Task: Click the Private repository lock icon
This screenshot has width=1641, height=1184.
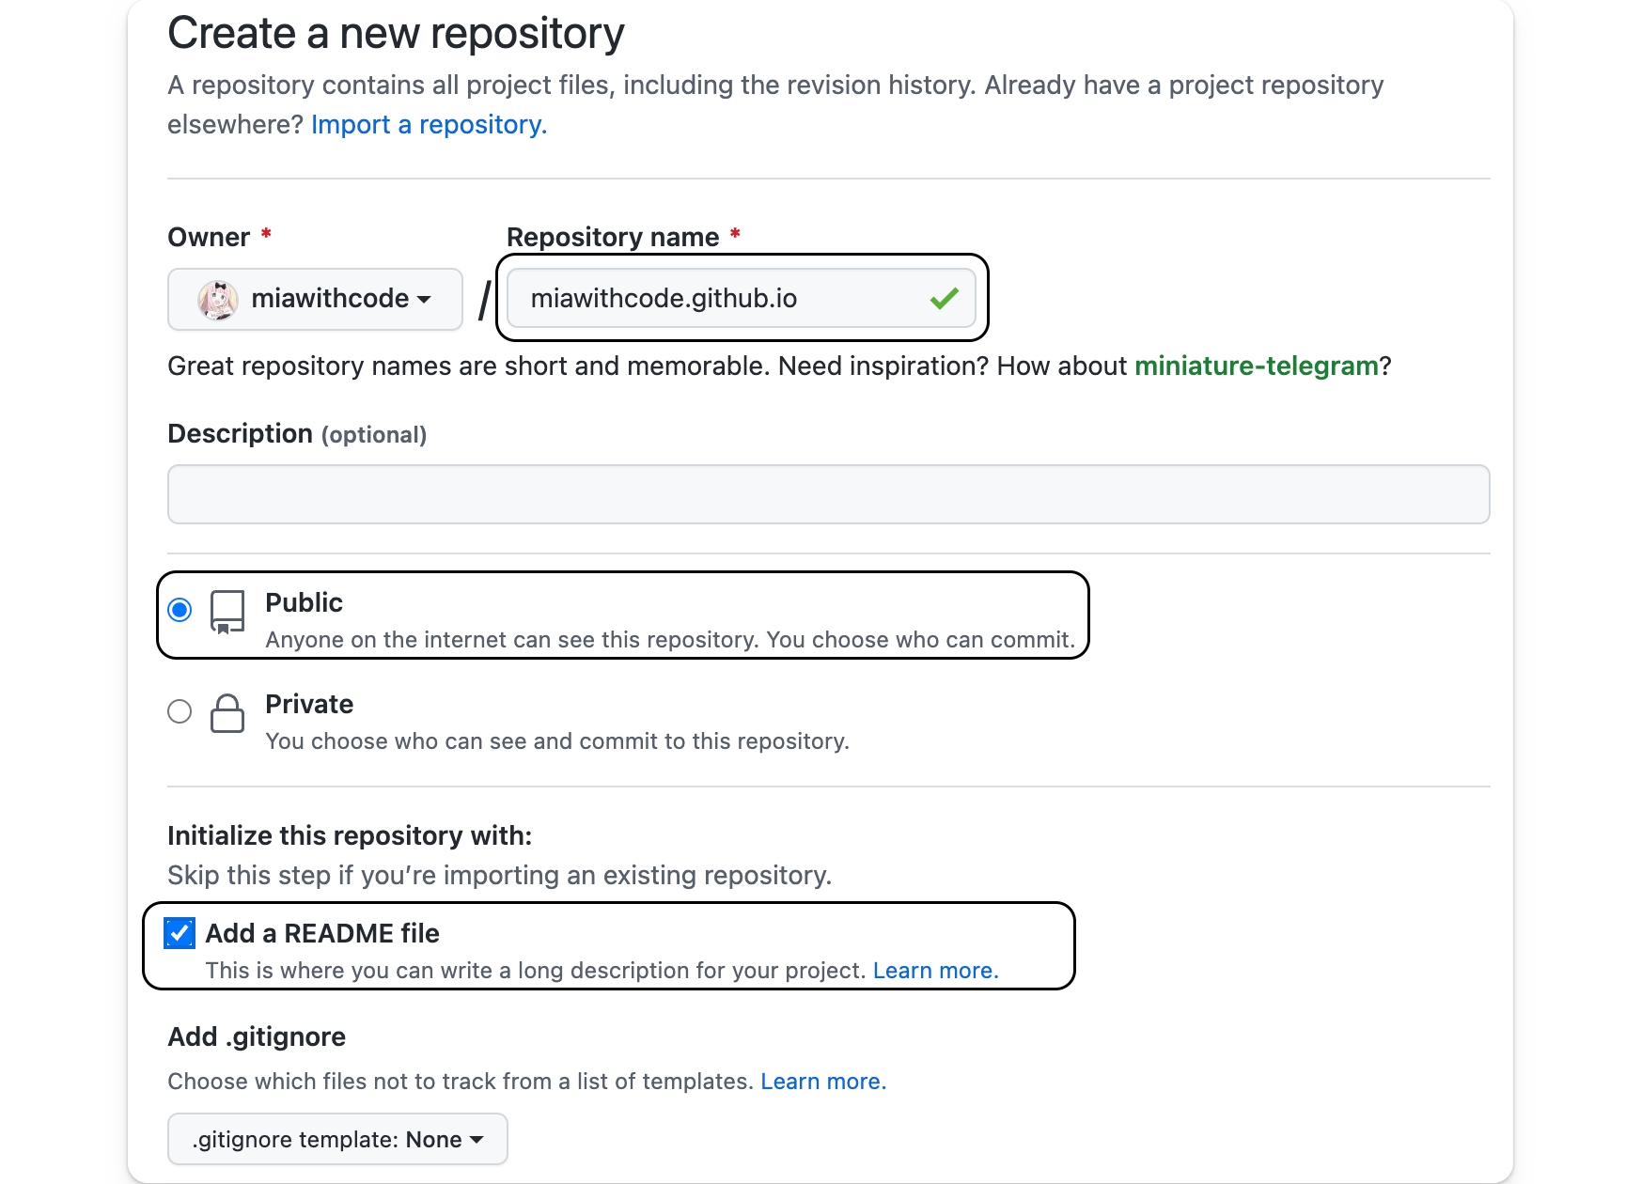Action: click(227, 713)
